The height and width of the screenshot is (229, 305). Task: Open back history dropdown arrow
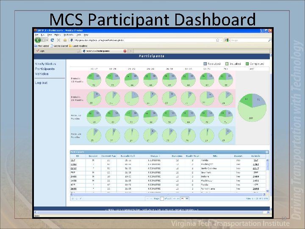pyautogui.click(x=47, y=40)
